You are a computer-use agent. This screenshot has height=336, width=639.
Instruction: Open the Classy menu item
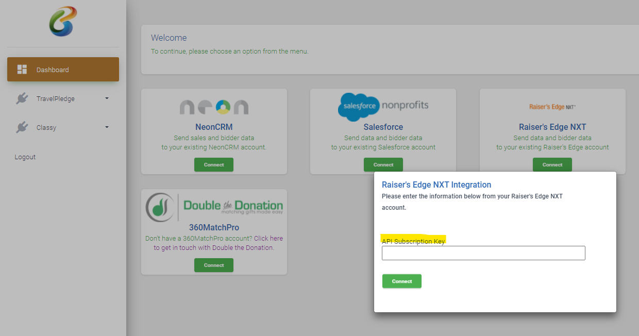click(x=63, y=127)
